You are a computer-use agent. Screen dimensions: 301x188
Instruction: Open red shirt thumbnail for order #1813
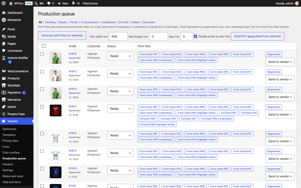click(56, 110)
